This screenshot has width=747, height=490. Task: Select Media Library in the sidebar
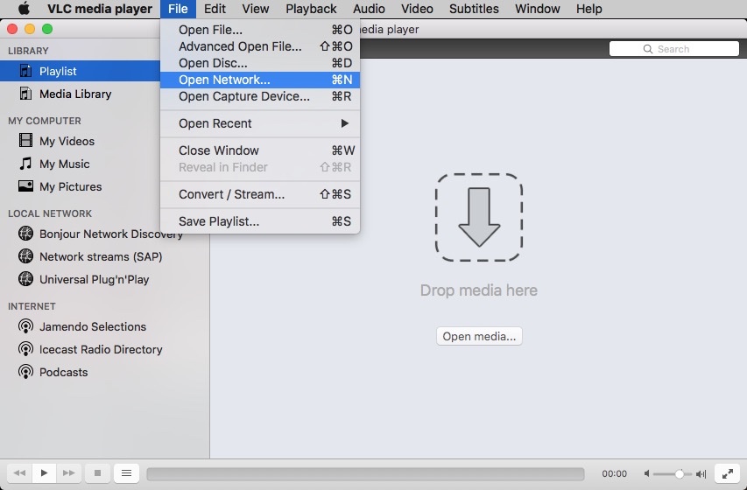(80, 94)
